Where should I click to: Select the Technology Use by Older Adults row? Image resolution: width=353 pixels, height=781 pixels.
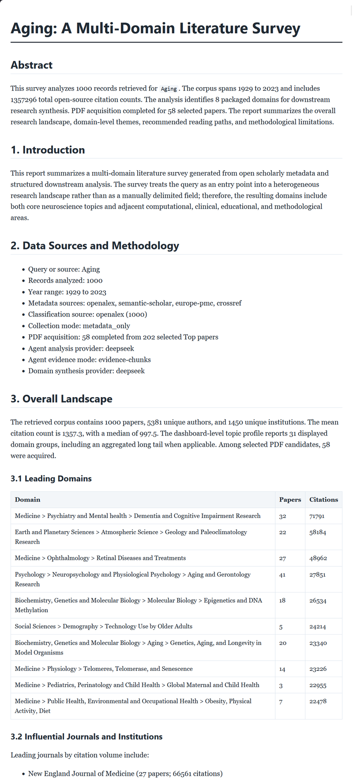tap(176, 626)
